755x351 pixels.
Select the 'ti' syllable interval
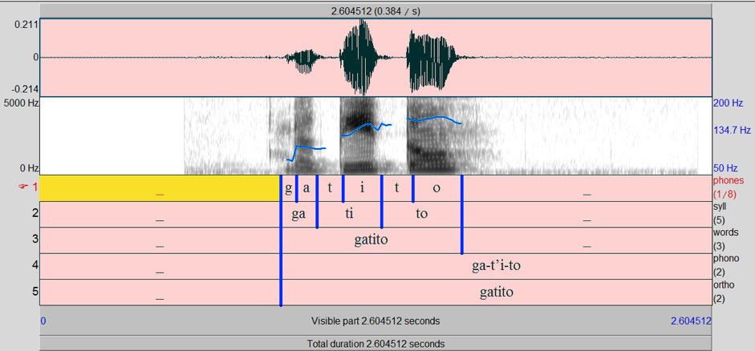click(349, 215)
